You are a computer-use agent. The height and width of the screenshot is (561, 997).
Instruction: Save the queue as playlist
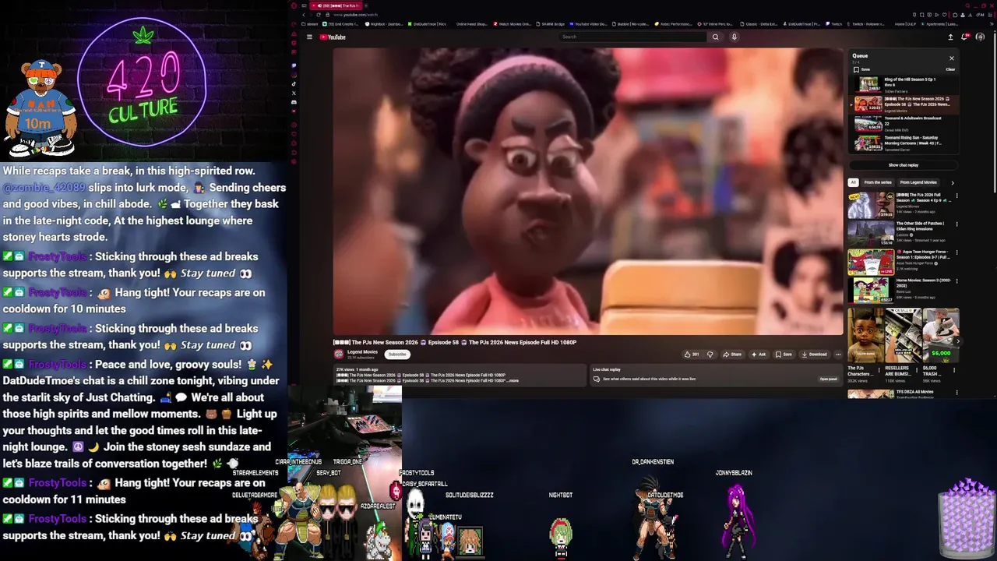861,69
